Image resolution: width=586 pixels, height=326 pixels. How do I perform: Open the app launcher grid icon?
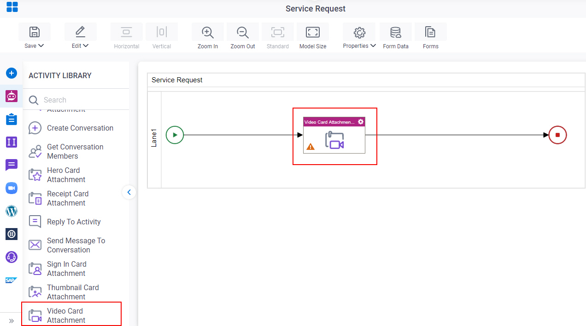point(12,7)
